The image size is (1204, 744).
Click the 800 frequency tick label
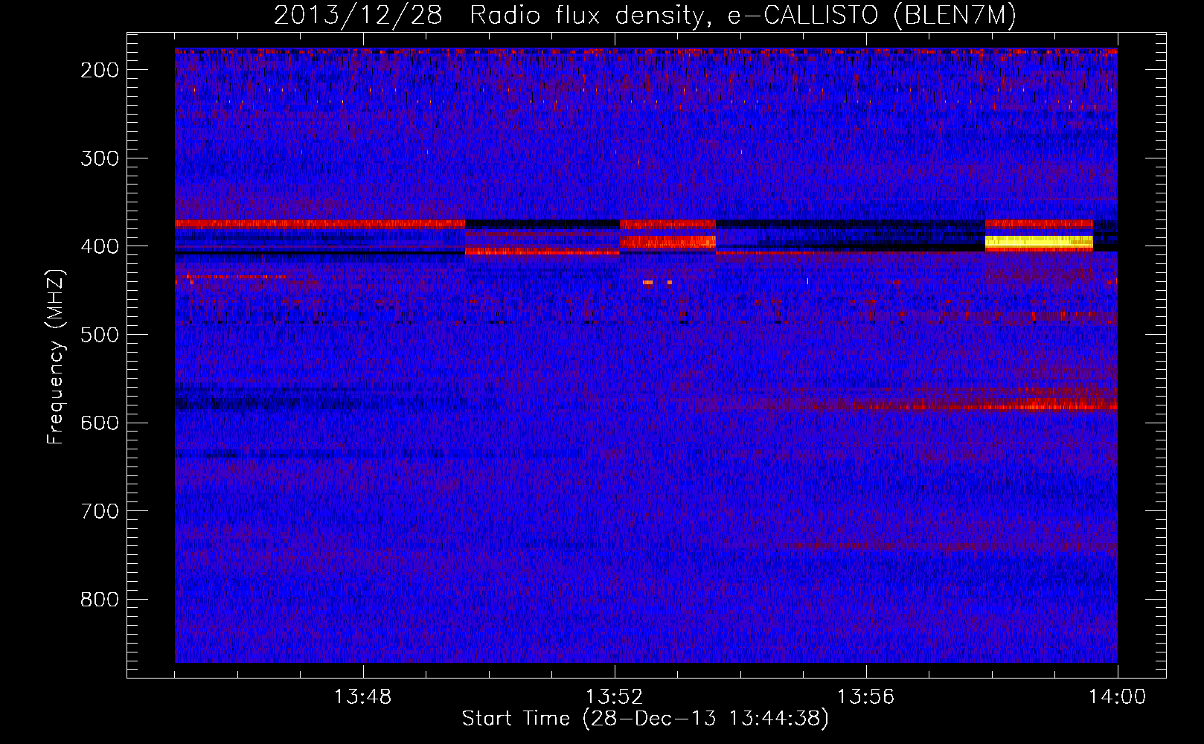pyautogui.click(x=99, y=600)
